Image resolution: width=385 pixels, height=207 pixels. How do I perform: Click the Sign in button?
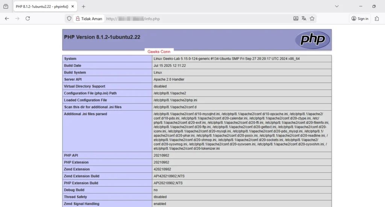360,19
